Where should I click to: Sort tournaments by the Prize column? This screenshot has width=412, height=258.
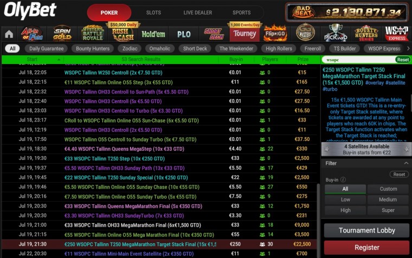(303, 60)
